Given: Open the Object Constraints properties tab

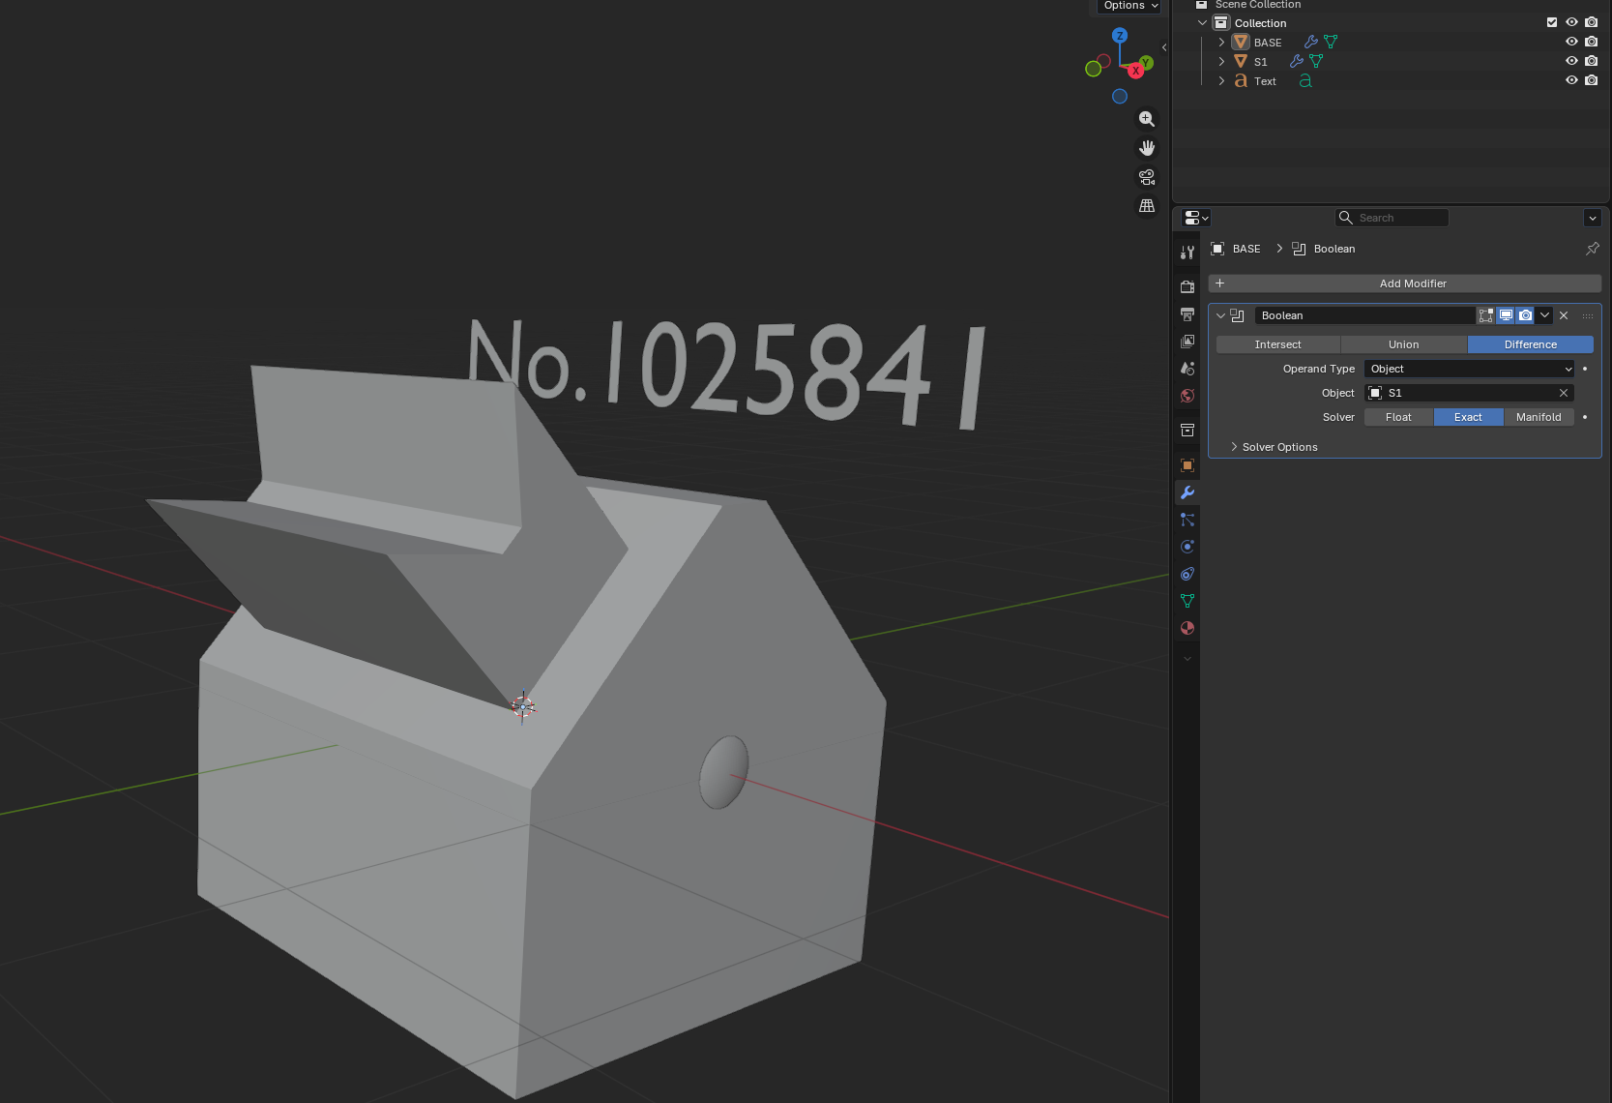Looking at the screenshot, I should click(1187, 574).
